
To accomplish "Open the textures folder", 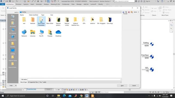I will click(x=33, y=21).
